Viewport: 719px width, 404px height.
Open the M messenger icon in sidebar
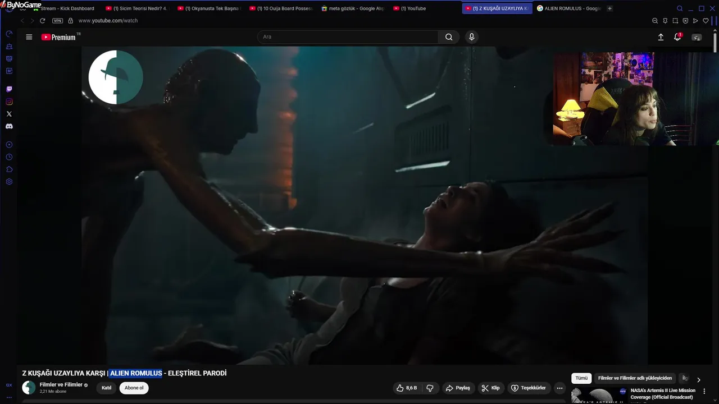(9, 71)
